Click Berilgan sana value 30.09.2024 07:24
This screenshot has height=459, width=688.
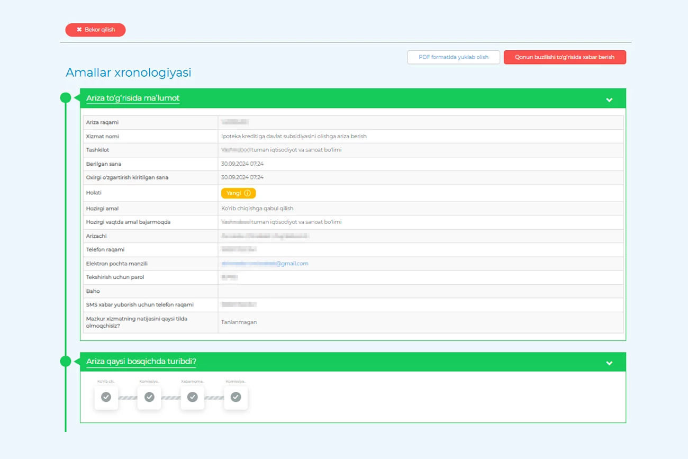(x=242, y=164)
